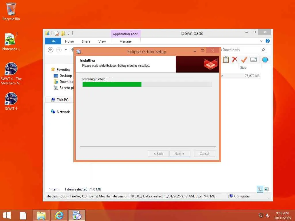Viewport: 295px width, 221px height.
Task: Click the red X Delete icon
Action: click(235, 60)
